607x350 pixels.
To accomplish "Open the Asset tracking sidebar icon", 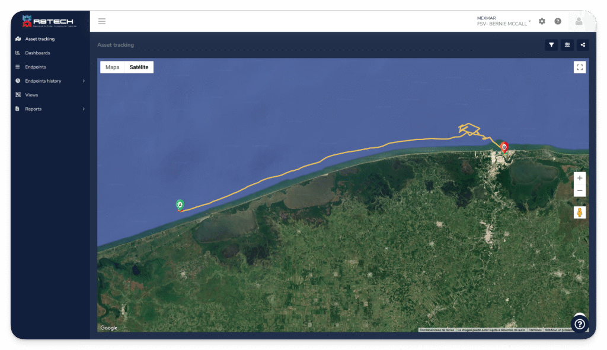I will [17, 38].
